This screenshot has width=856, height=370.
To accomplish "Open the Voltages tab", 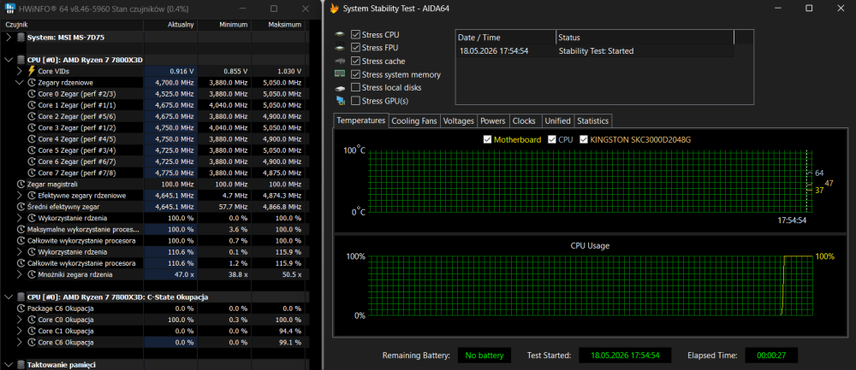I will [x=459, y=121].
